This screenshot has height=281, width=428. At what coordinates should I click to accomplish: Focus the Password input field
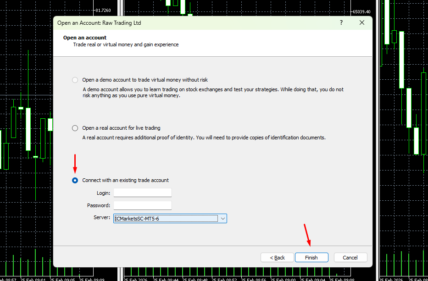(142, 205)
